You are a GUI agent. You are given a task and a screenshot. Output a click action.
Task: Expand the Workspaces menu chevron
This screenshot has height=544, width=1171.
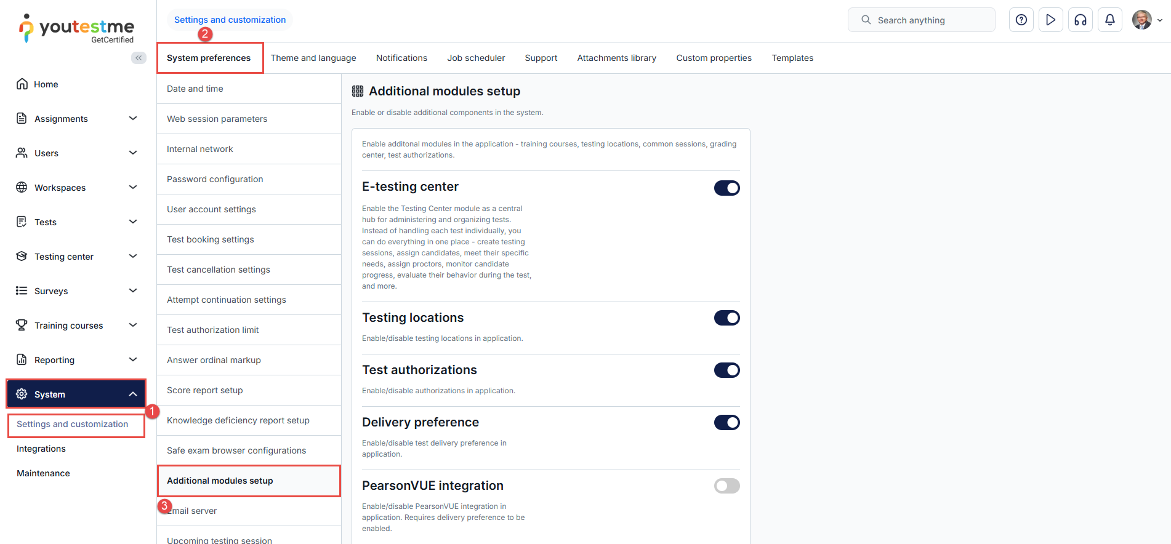pyautogui.click(x=133, y=187)
